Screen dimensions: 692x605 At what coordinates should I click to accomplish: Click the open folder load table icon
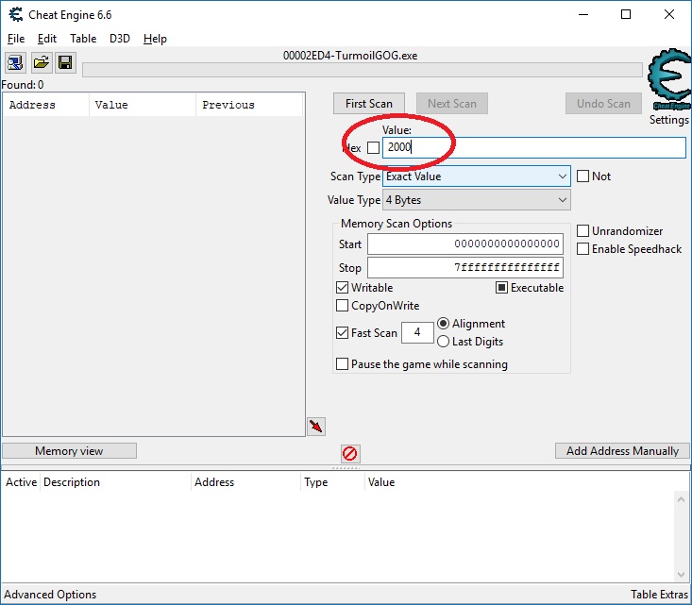41,62
